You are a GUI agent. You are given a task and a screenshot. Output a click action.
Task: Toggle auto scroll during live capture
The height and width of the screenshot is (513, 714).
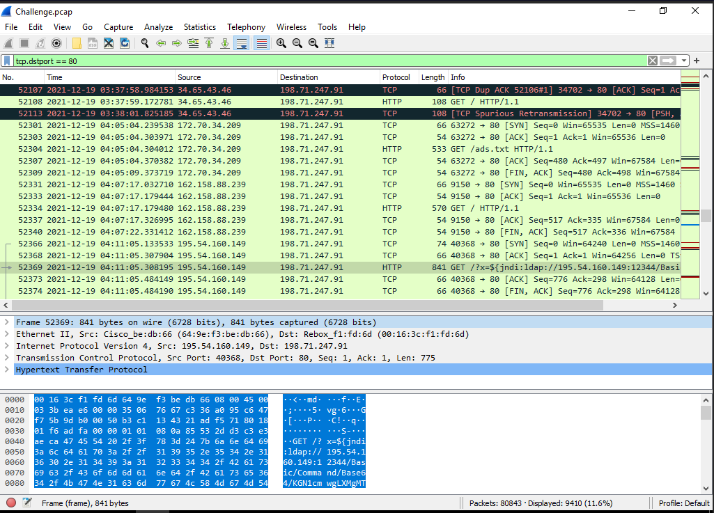pos(241,43)
